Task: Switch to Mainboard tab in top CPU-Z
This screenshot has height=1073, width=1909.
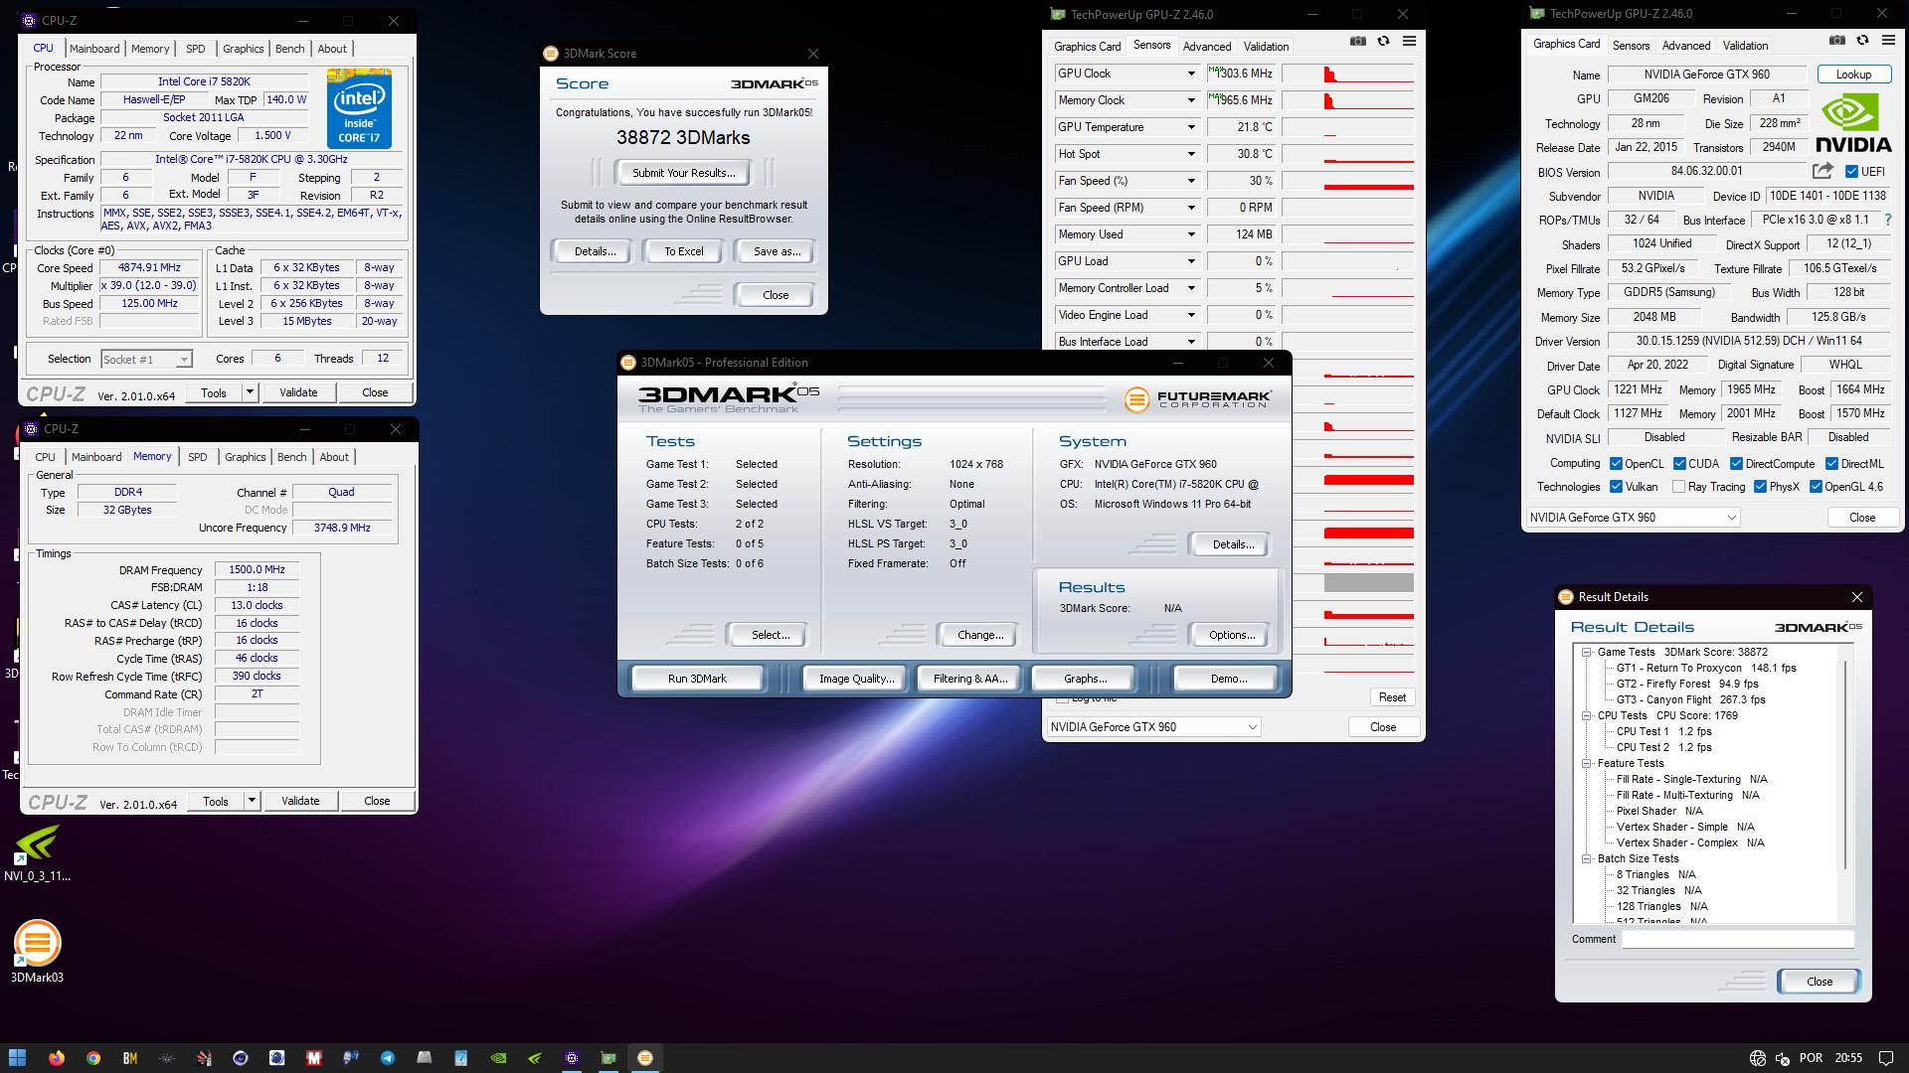Action: click(x=94, y=49)
